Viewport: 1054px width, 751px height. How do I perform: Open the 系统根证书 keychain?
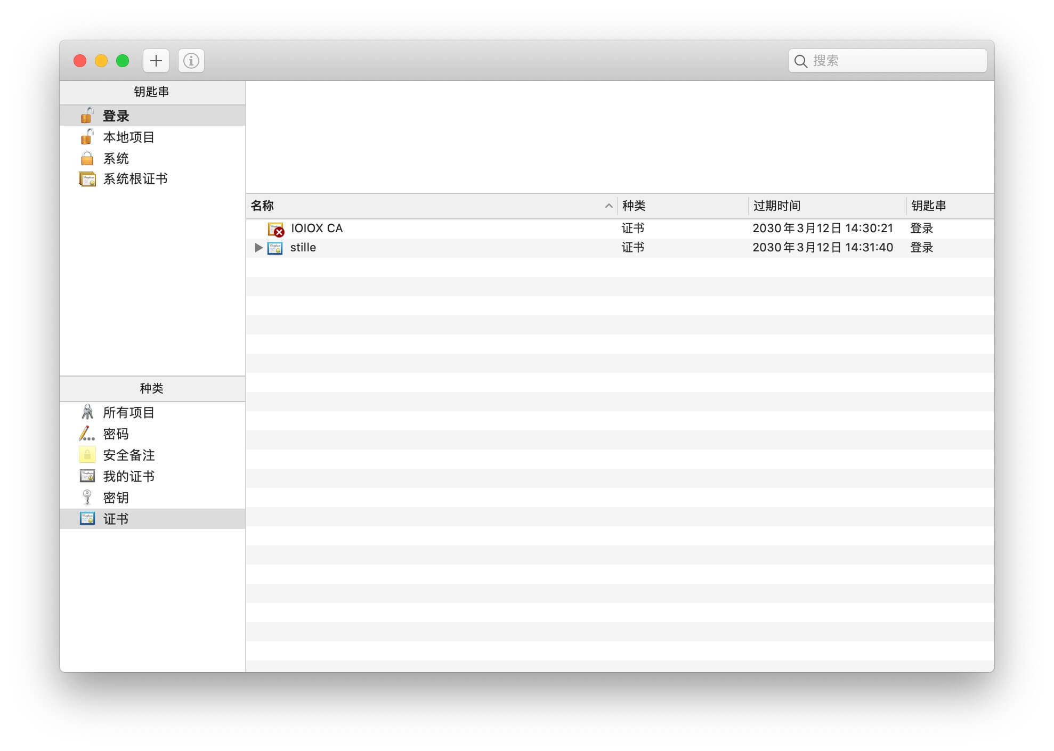tap(135, 179)
